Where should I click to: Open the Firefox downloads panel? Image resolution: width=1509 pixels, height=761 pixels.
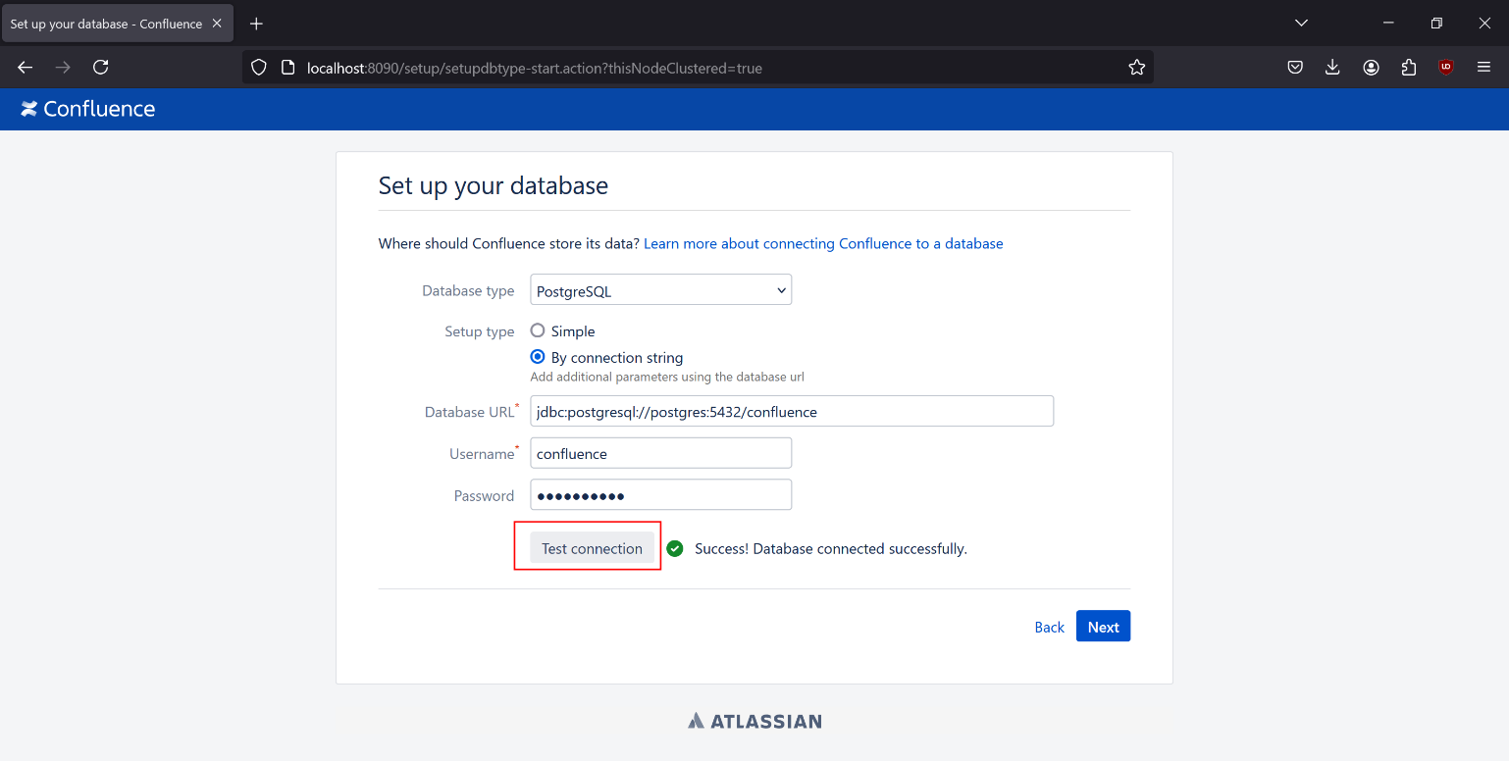[x=1332, y=68]
